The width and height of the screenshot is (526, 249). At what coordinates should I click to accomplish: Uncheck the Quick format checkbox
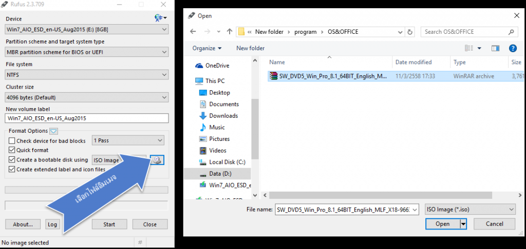tap(12, 150)
